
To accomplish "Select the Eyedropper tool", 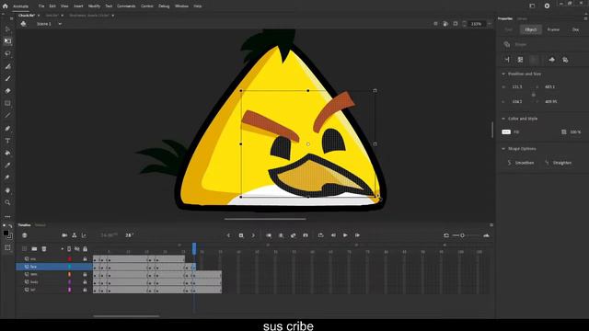I will pos(7,165).
